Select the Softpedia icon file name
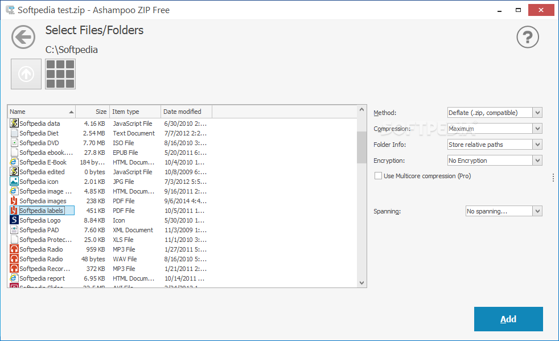 [39, 181]
